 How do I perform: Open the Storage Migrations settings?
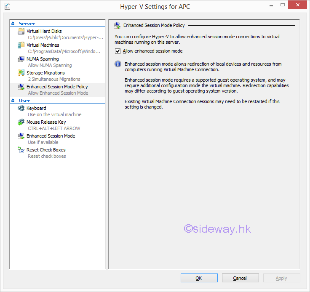[x=45, y=73]
